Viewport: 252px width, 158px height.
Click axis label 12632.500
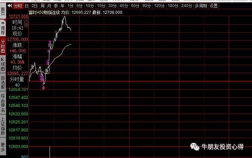[18, 114]
